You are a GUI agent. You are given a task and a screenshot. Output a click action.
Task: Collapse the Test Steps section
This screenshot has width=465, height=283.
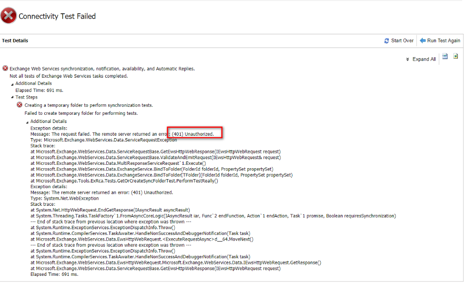[12, 97]
